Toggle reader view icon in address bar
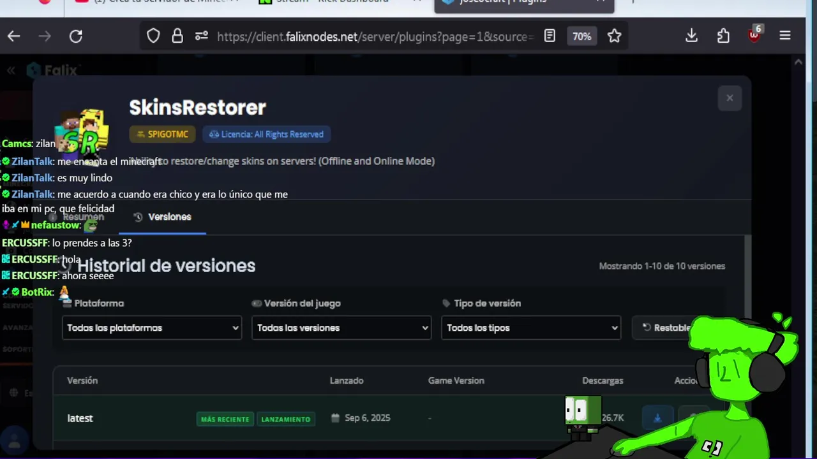 coord(550,36)
